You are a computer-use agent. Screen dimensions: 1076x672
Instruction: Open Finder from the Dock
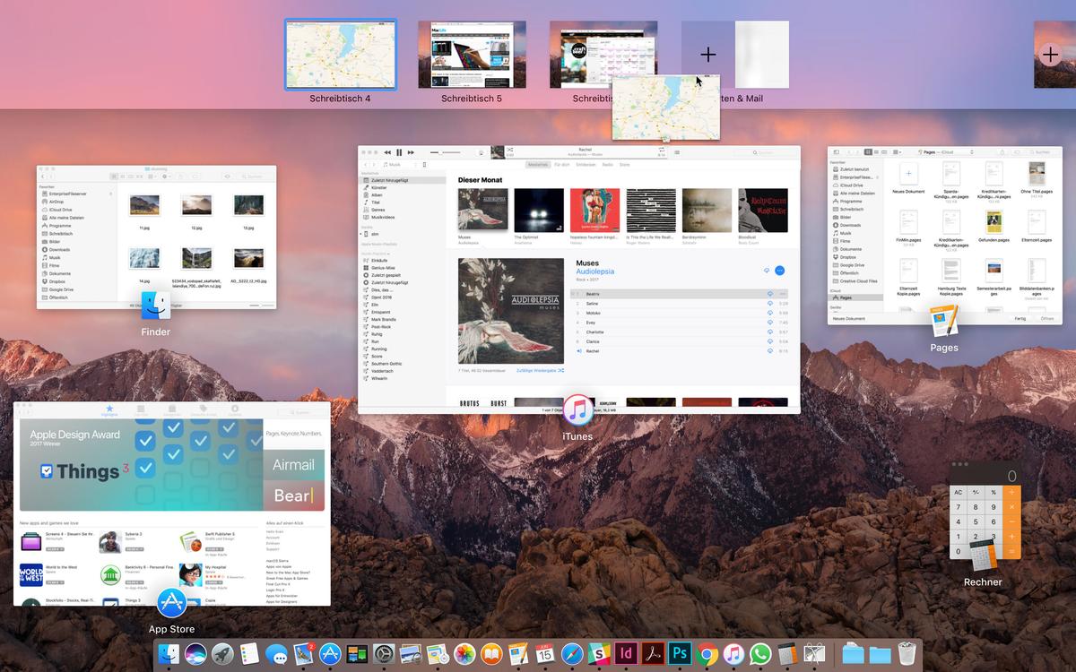pos(169,655)
